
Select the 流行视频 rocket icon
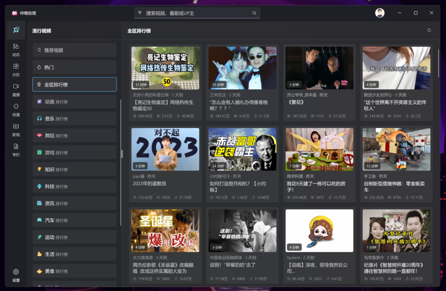pyautogui.click(x=16, y=30)
